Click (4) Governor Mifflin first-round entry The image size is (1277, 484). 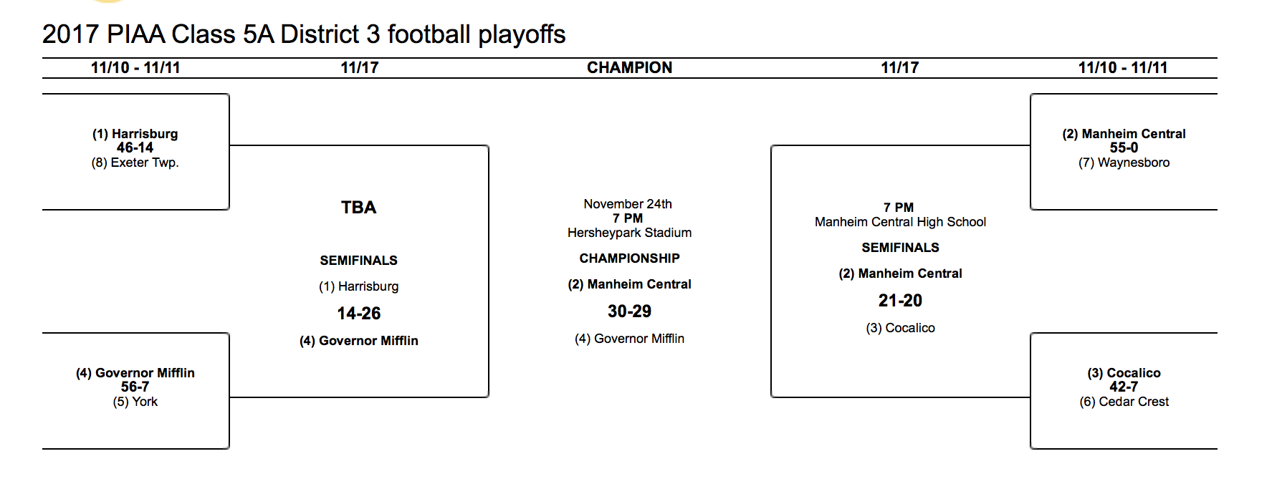click(135, 373)
